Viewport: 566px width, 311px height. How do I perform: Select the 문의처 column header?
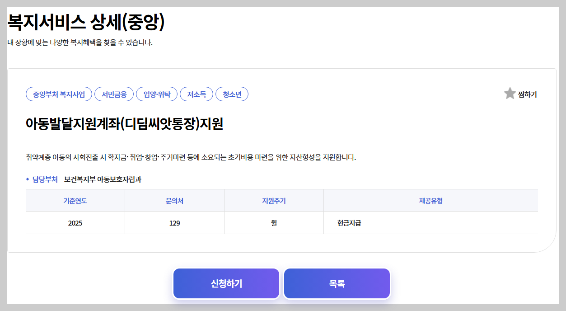(x=174, y=200)
